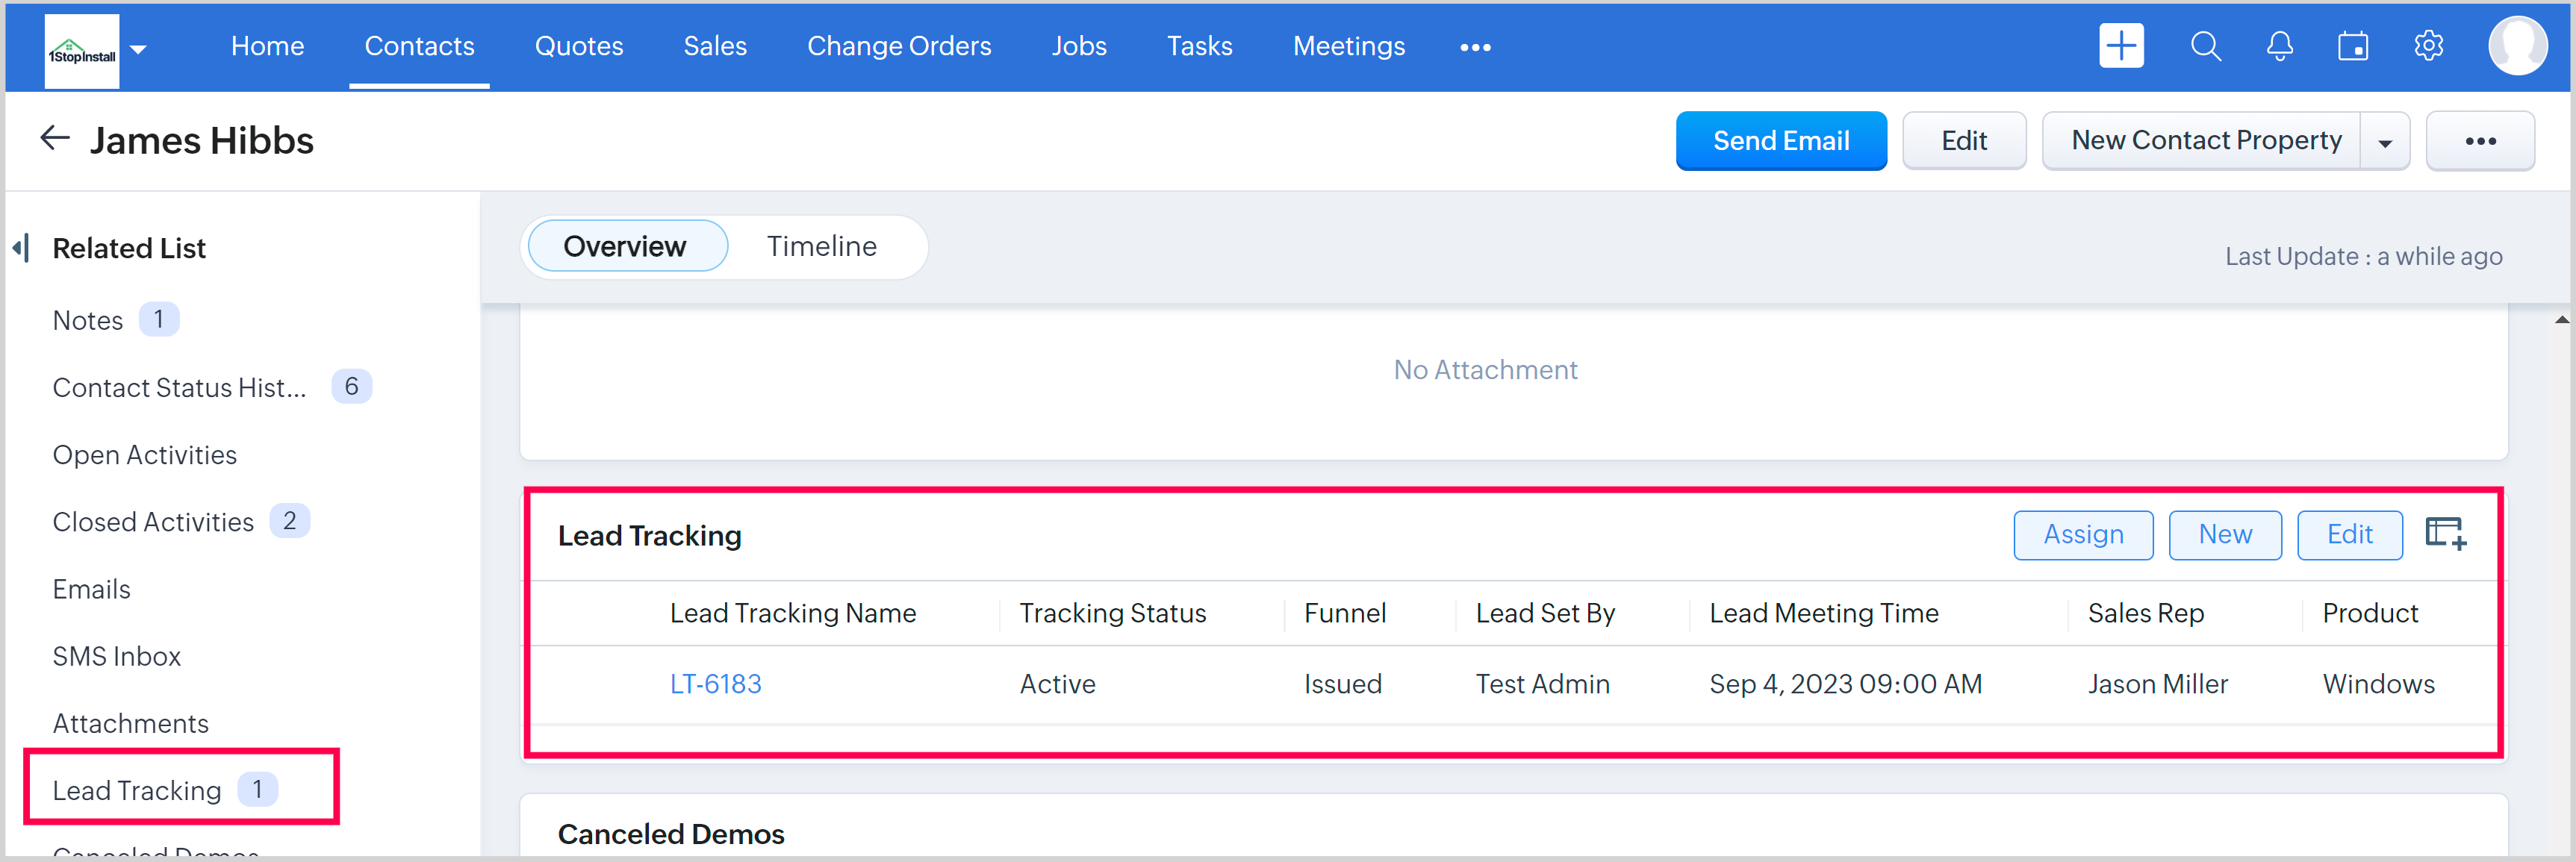2576x862 pixels.
Task: Switch to the Timeline view
Action: pyautogui.click(x=821, y=246)
